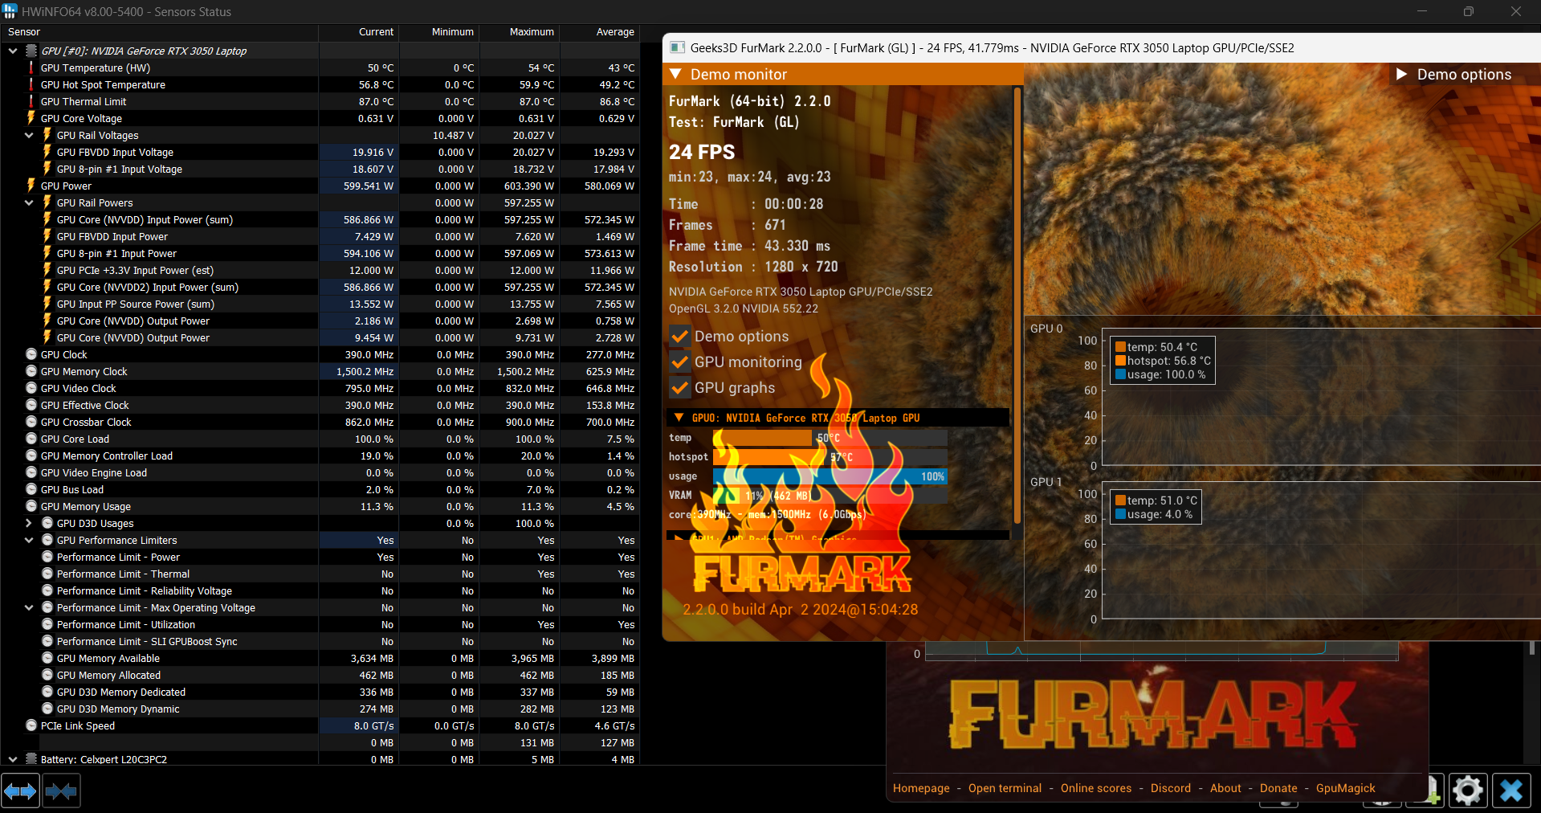Collapse the GPU0 NVIDIA GeForce section triangle
This screenshot has width=1541, height=813.
point(679,418)
